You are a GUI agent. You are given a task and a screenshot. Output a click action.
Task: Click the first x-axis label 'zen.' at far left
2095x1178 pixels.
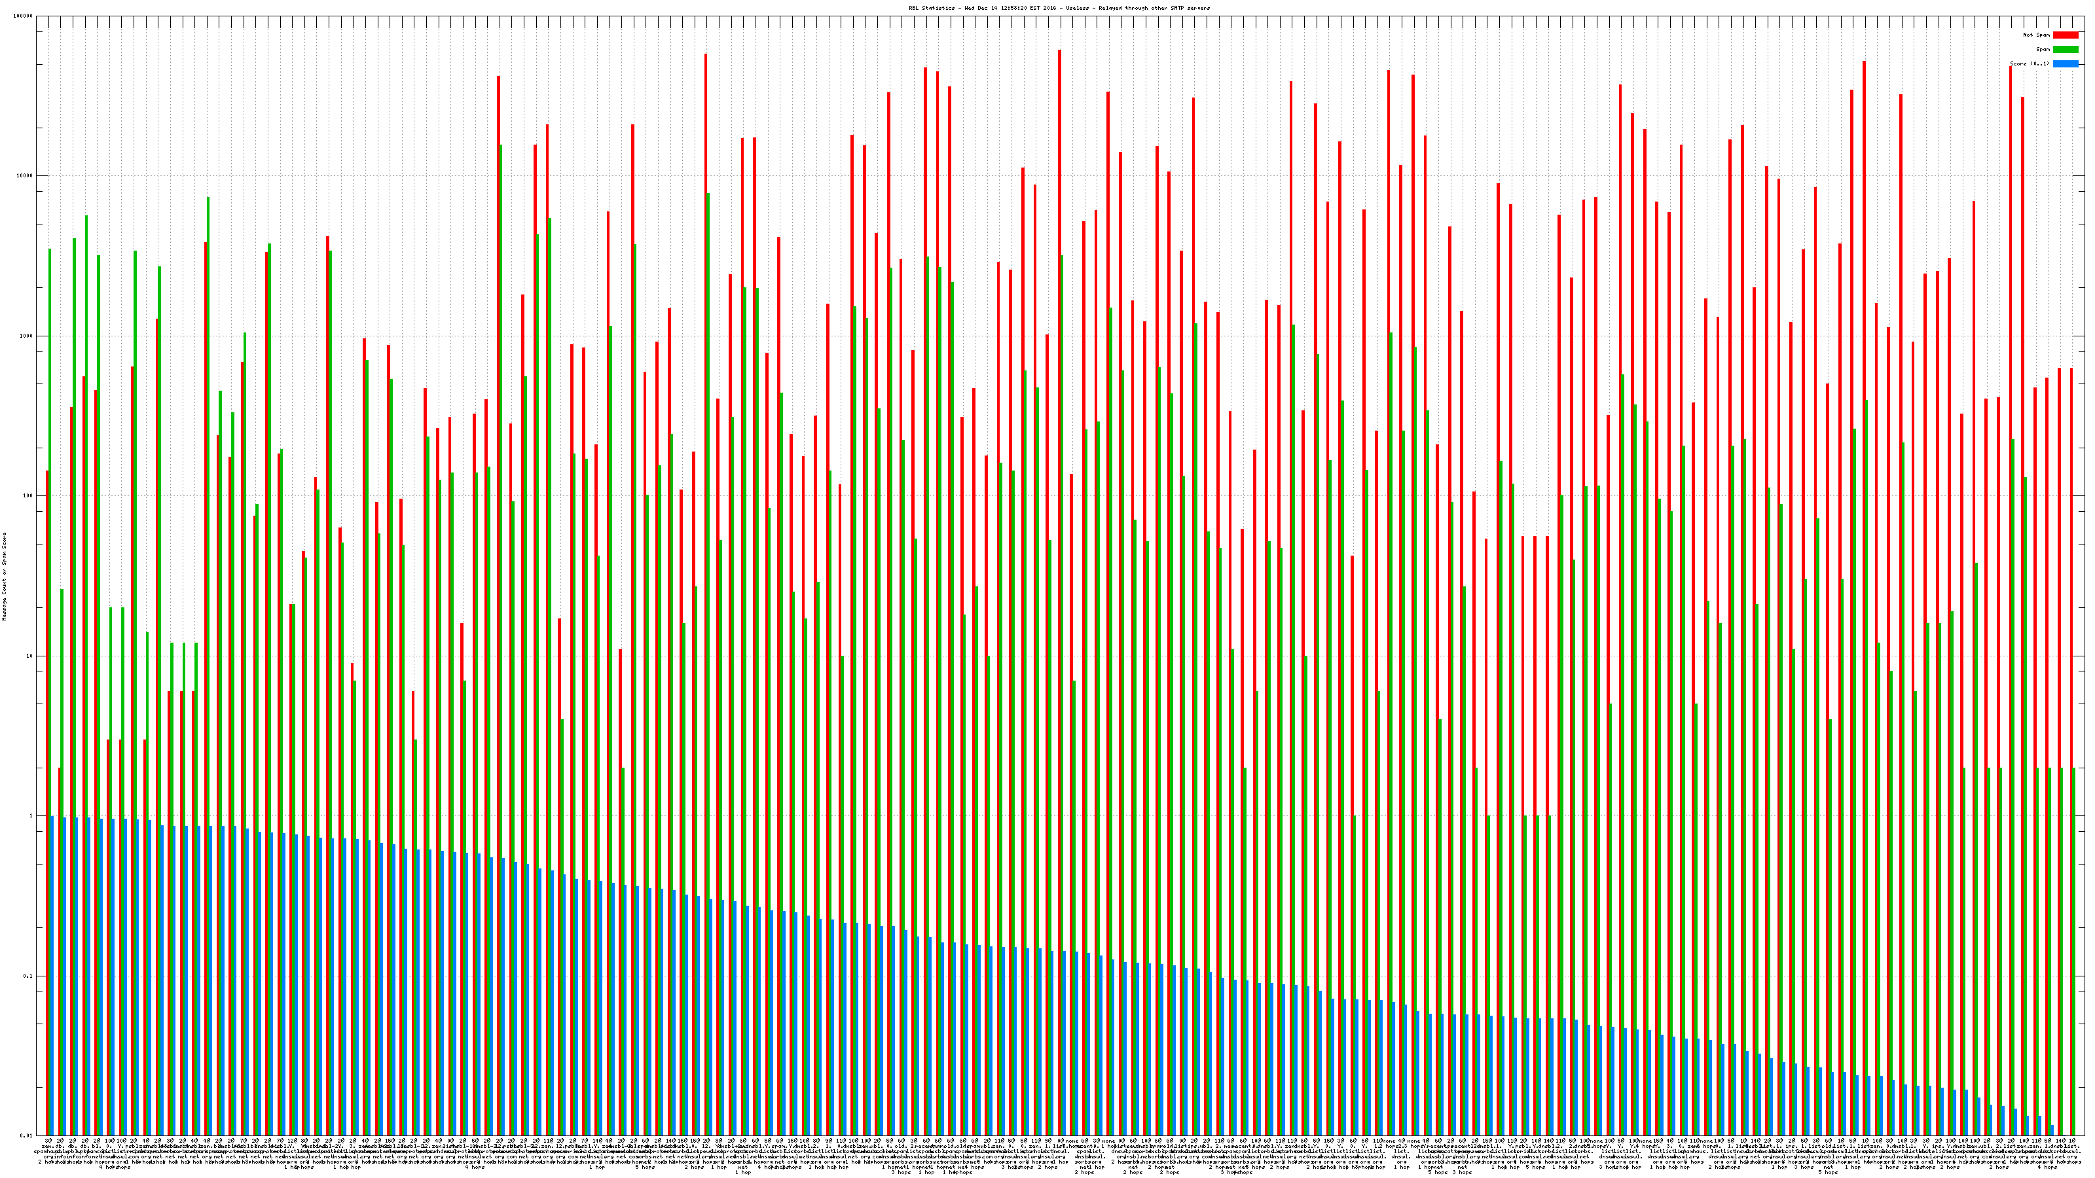pos(47,1147)
